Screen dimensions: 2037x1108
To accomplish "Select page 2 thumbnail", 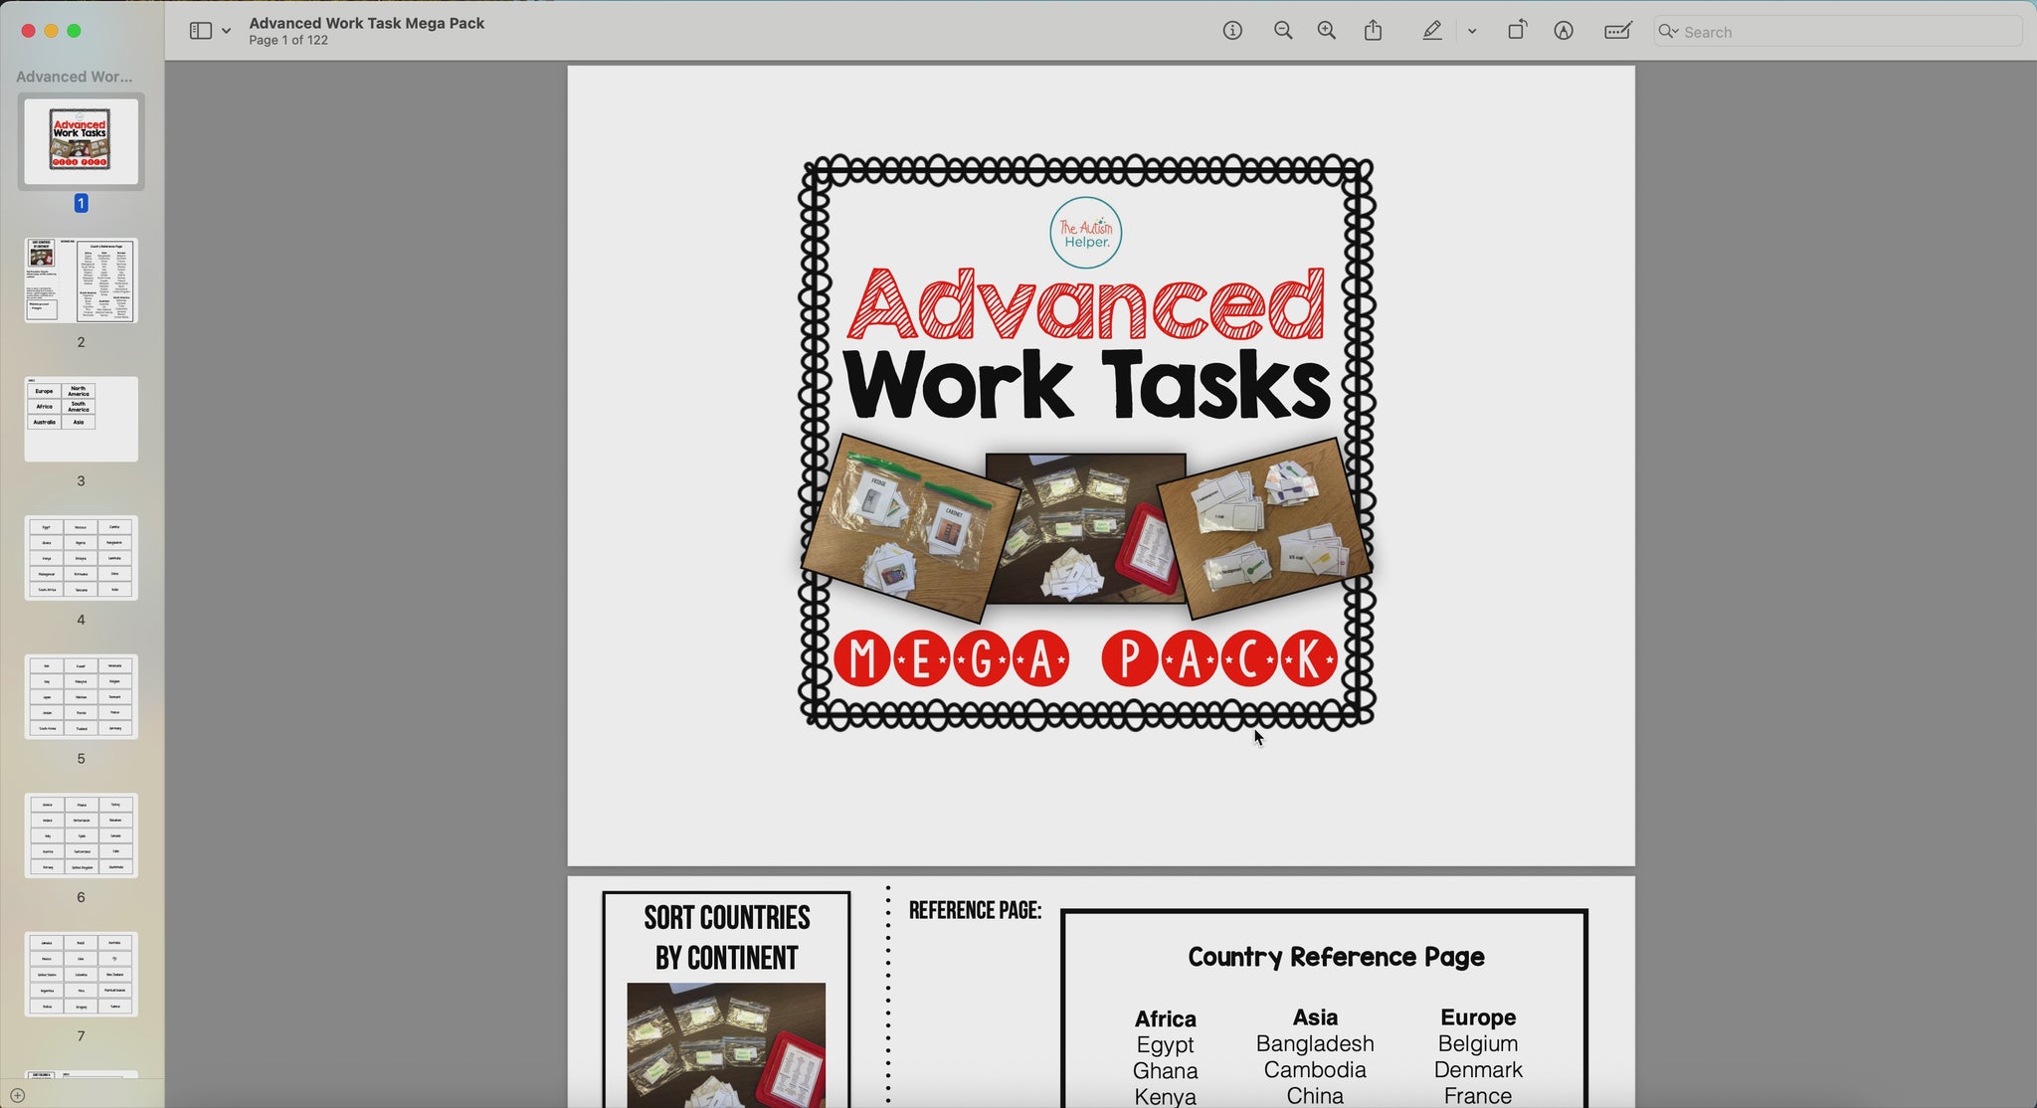I will tap(82, 280).
